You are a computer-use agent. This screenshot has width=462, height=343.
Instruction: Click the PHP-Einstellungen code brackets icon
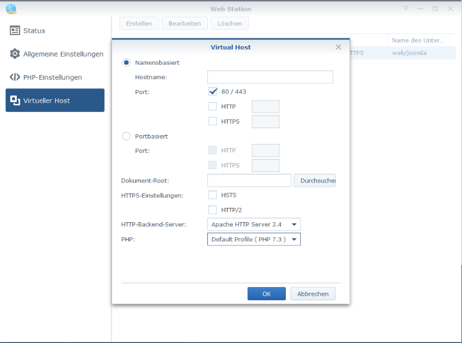(x=15, y=77)
